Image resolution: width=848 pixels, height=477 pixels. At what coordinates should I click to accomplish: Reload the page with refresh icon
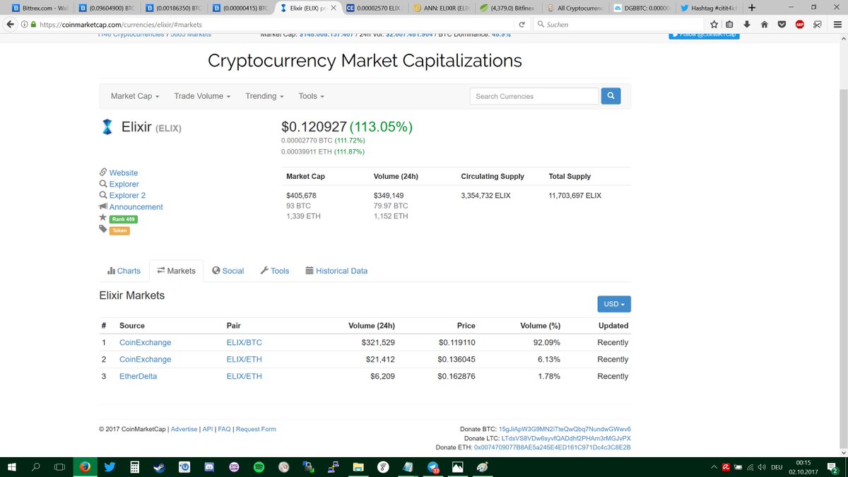[522, 24]
